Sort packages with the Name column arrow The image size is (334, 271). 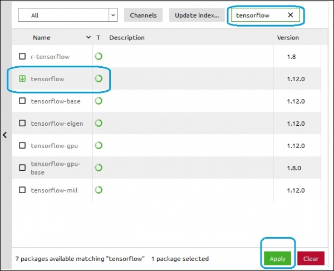coord(89,37)
